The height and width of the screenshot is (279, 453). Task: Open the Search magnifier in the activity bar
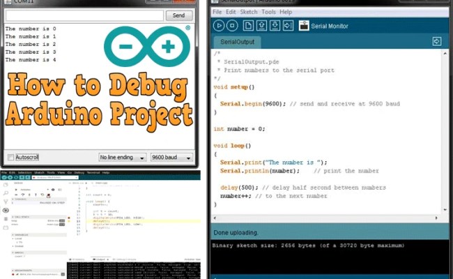tap(6, 193)
